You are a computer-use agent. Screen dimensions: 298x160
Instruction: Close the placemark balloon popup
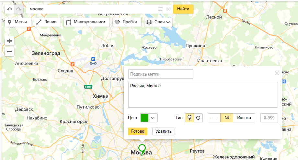tap(277, 73)
